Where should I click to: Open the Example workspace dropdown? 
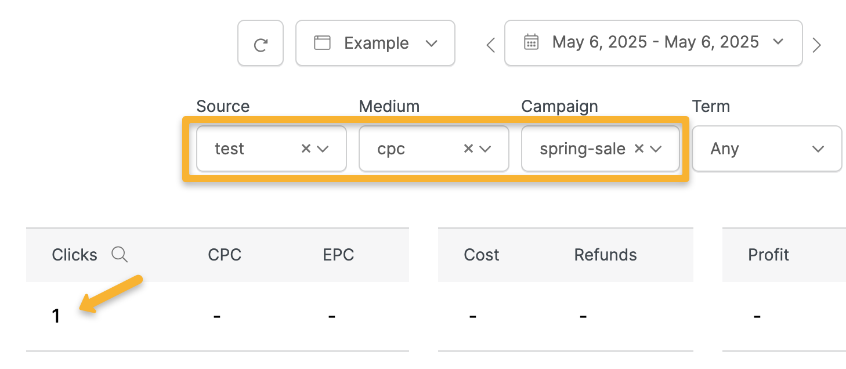pyautogui.click(x=375, y=44)
